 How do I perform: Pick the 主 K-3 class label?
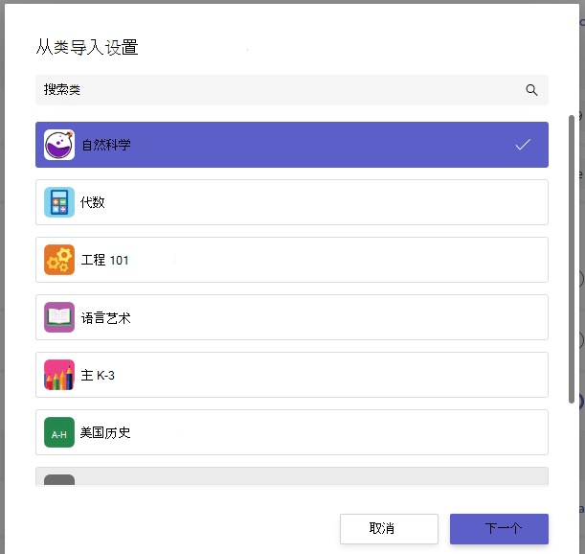click(x=98, y=375)
